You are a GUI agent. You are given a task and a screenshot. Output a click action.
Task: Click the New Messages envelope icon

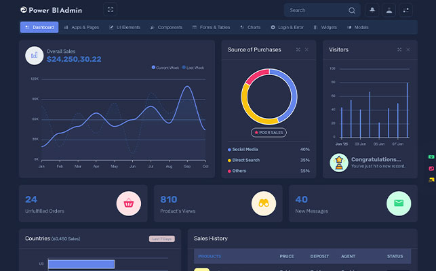tap(399, 203)
